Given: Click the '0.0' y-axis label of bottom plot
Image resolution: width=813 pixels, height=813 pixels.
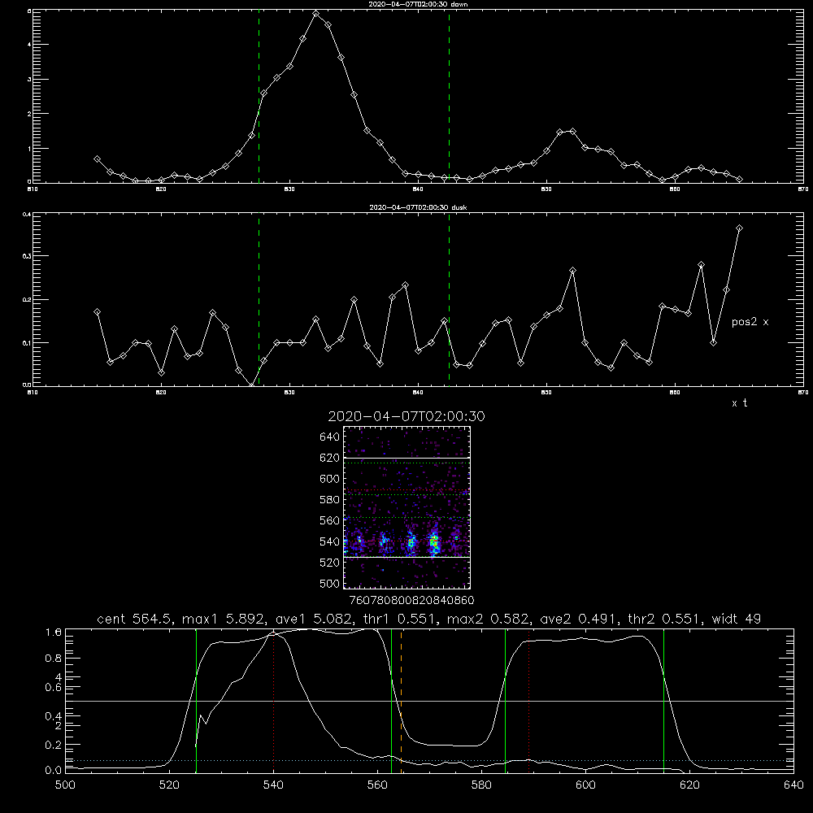Looking at the screenshot, I should click(54, 770).
